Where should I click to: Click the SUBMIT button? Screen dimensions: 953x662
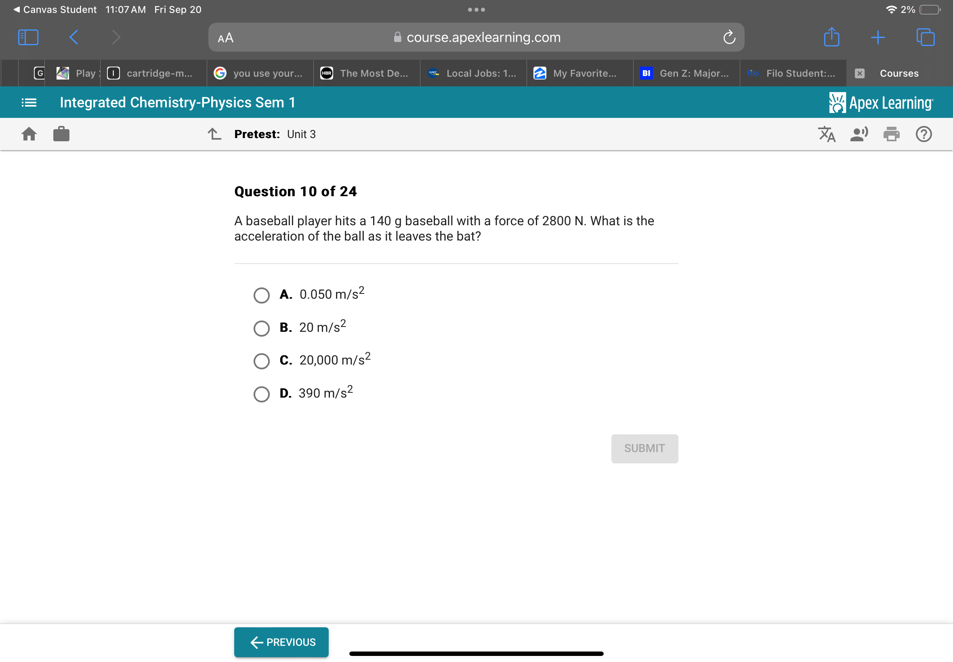[644, 448]
